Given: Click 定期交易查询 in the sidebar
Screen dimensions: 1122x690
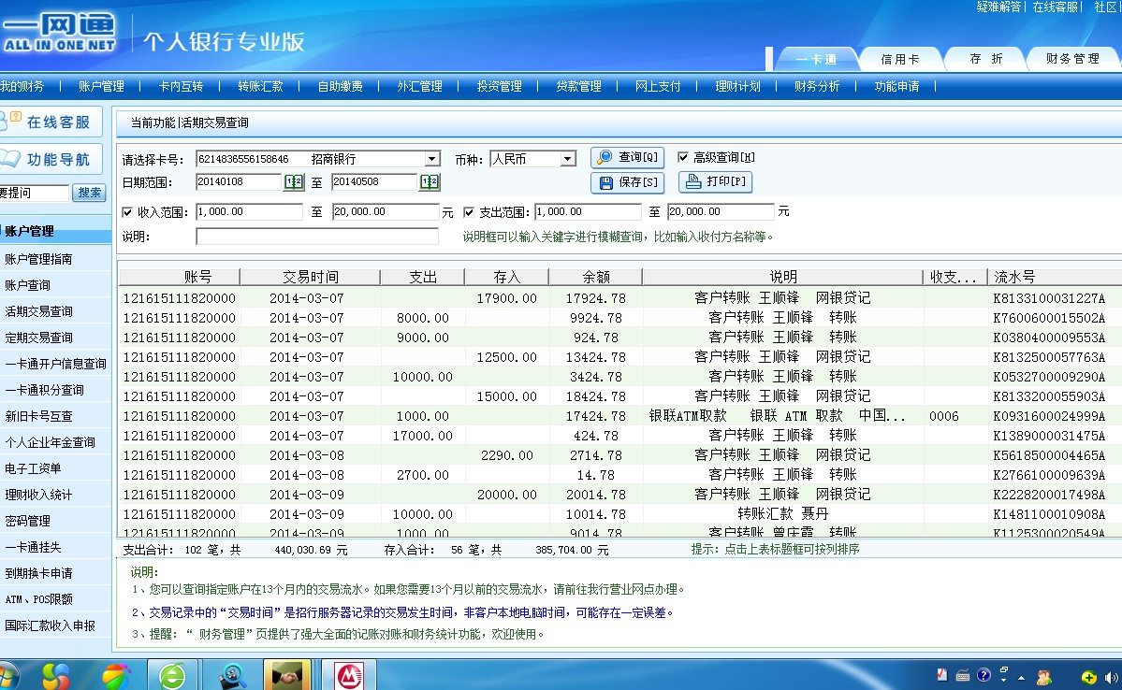Looking at the screenshot, I should tap(38, 338).
